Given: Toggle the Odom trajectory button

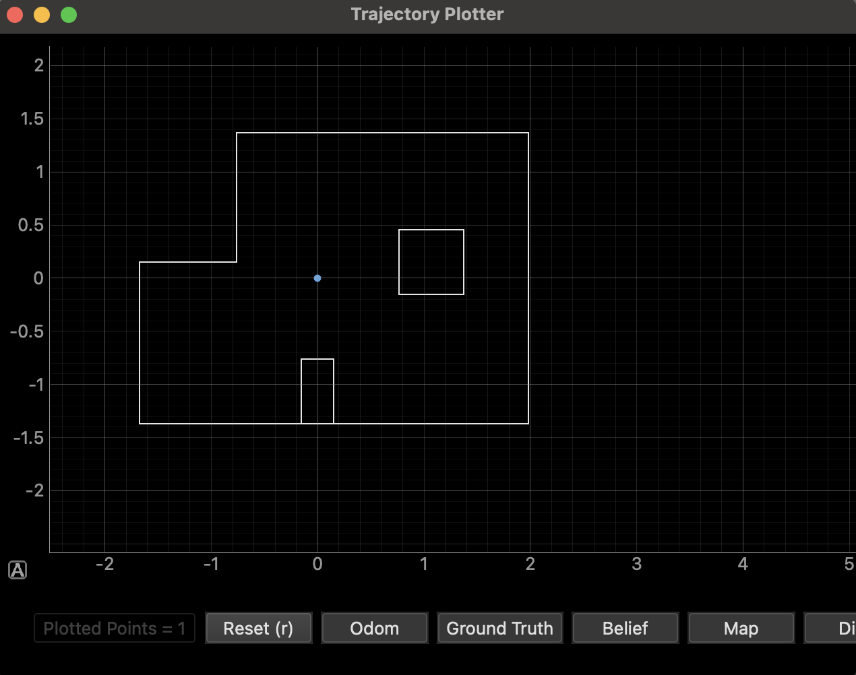Looking at the screenshot, I should [x=375, y=629].
